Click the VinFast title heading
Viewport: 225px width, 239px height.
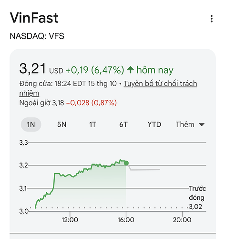[34, 18]
